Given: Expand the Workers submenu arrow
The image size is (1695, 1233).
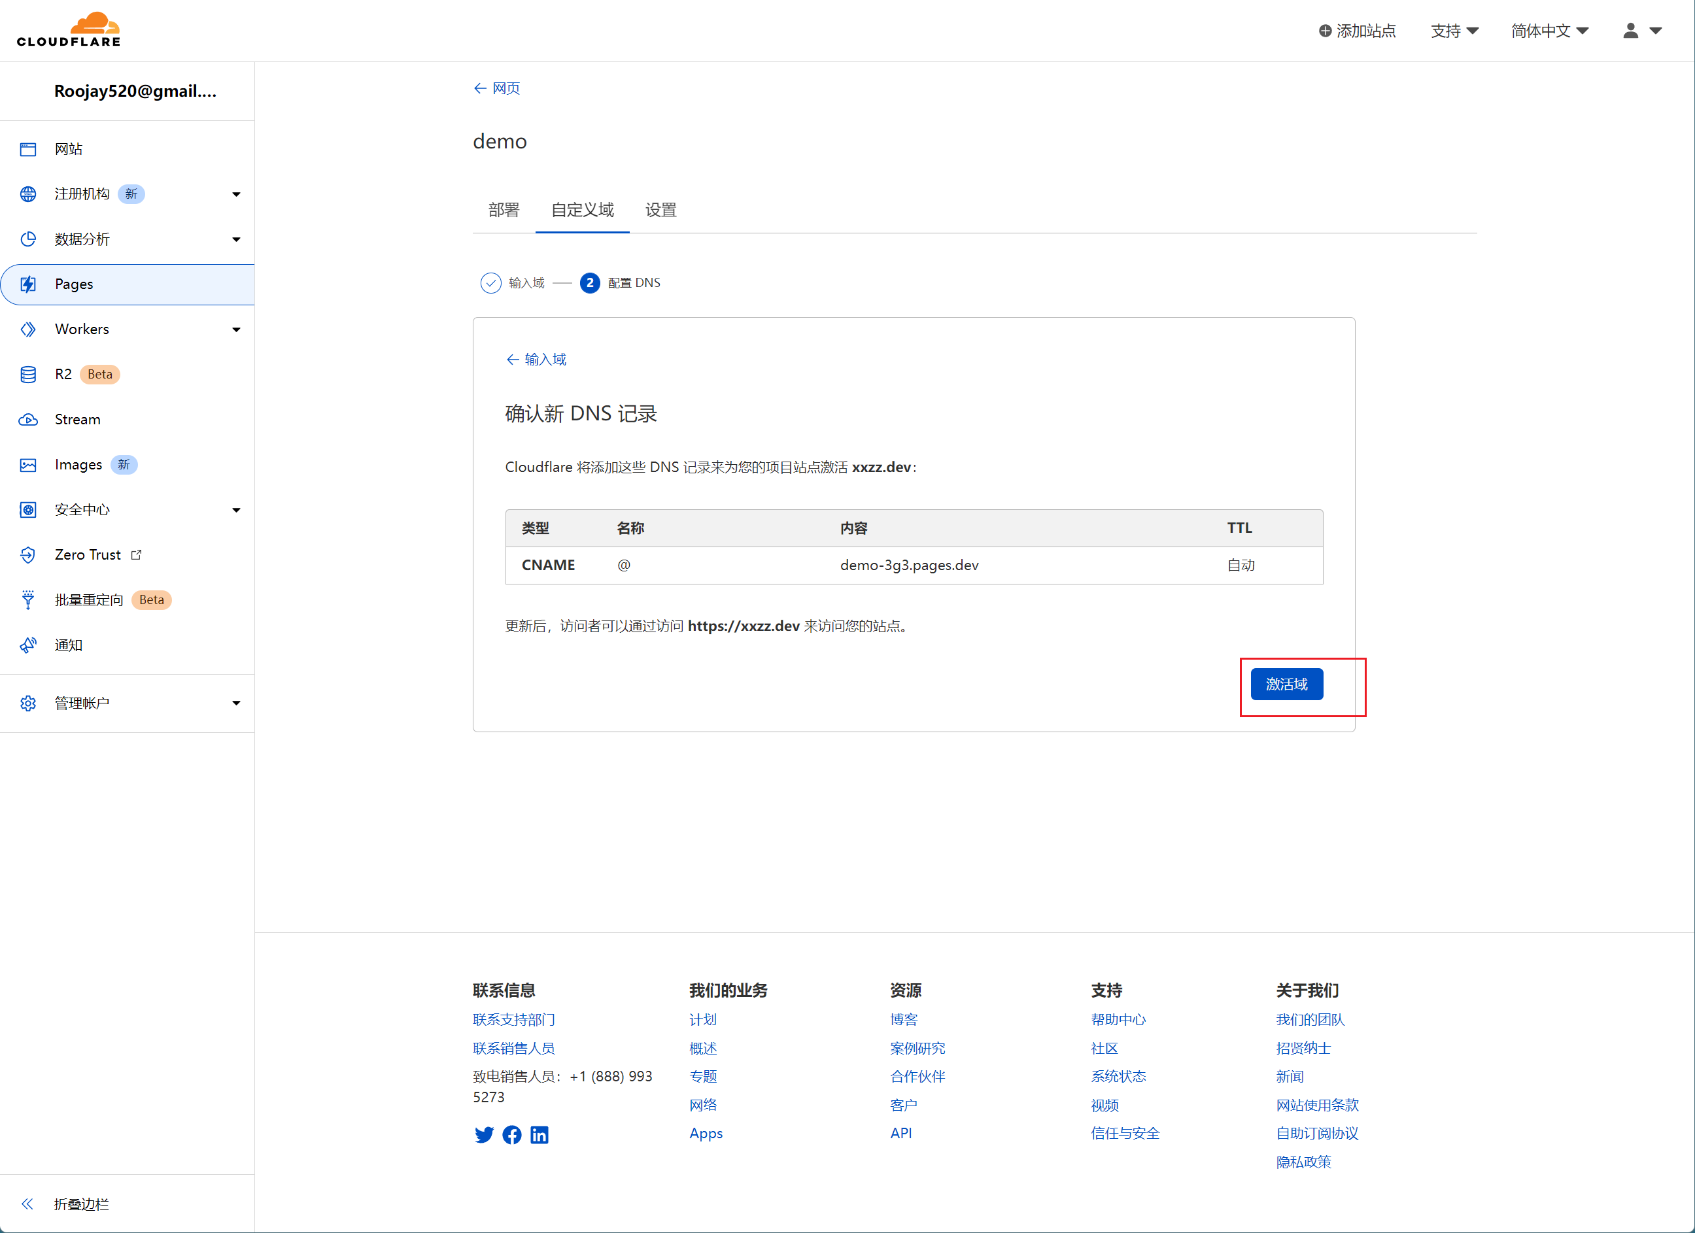Looking at the screenshot, I should 236,329.
